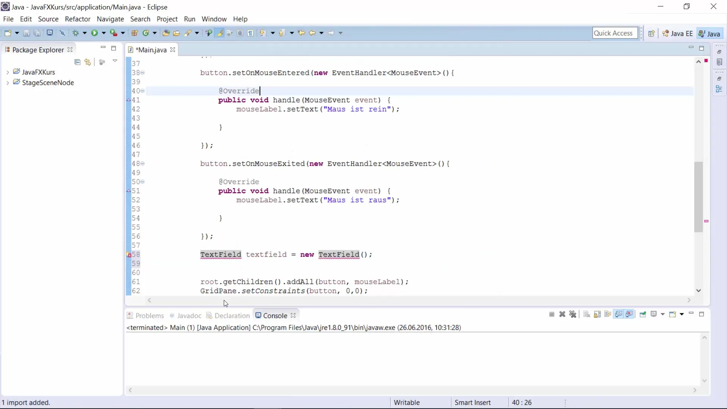Click the Search flashlight icon
This screenshot has width=727, height=409.
tap(188, 33)
